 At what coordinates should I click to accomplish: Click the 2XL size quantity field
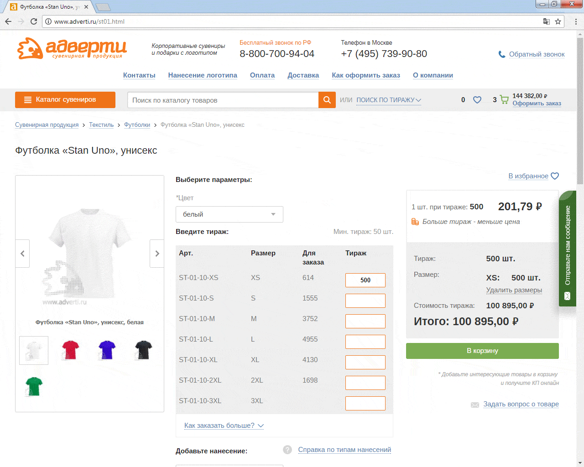[365, 383]
